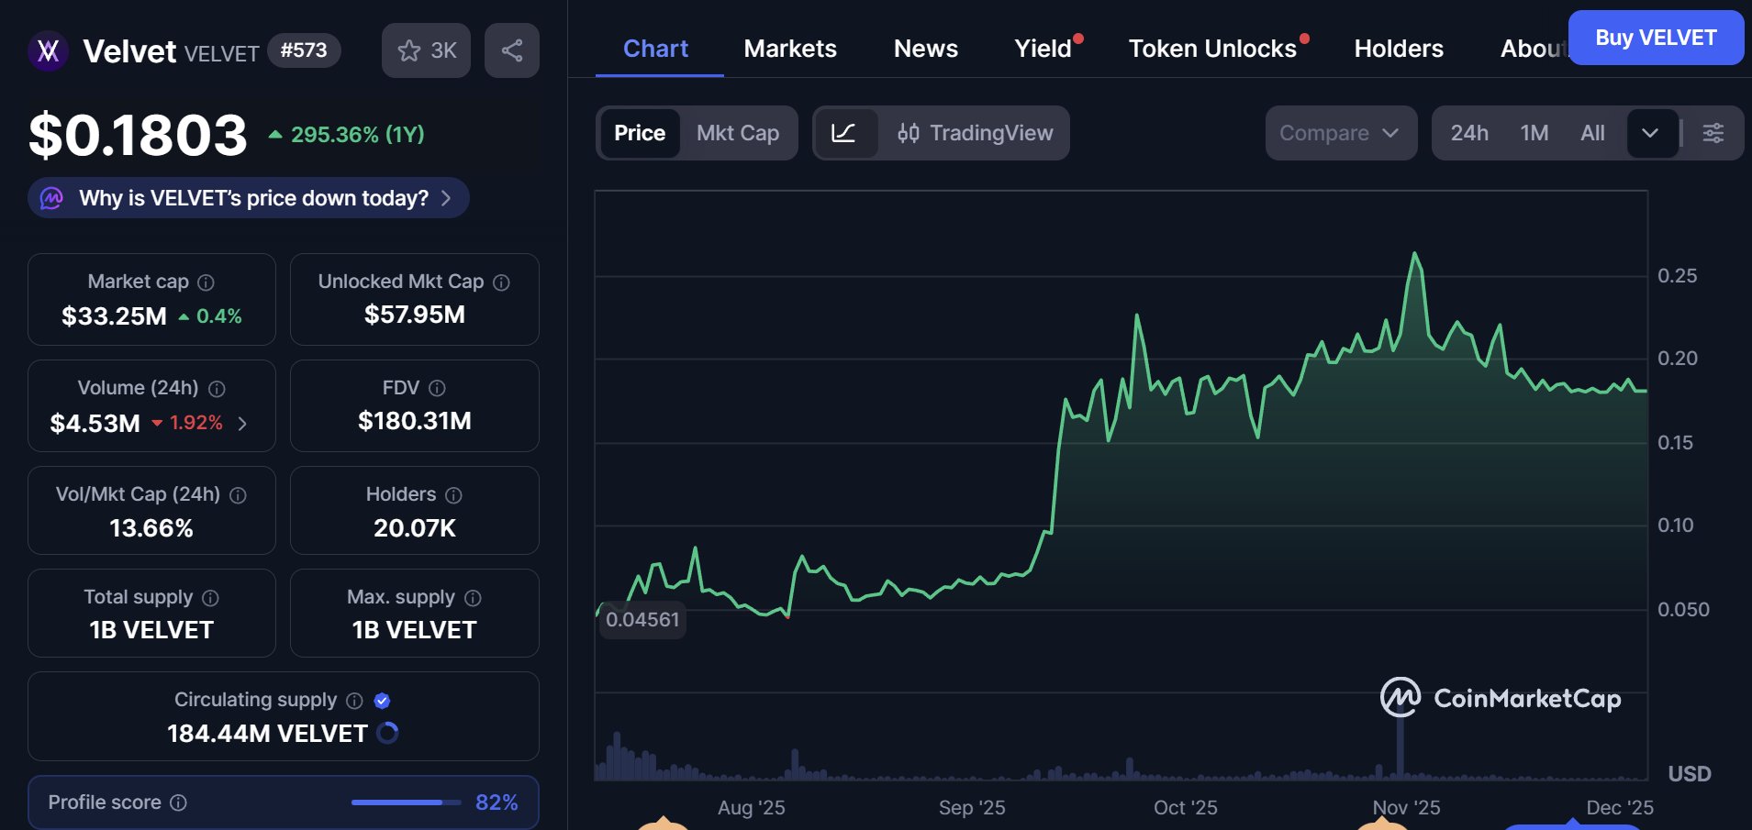This screenshot has width=1752, height=830.
Task: Click the Profile score progress bar
Action: pyautogui.click(x=406, y=802)
